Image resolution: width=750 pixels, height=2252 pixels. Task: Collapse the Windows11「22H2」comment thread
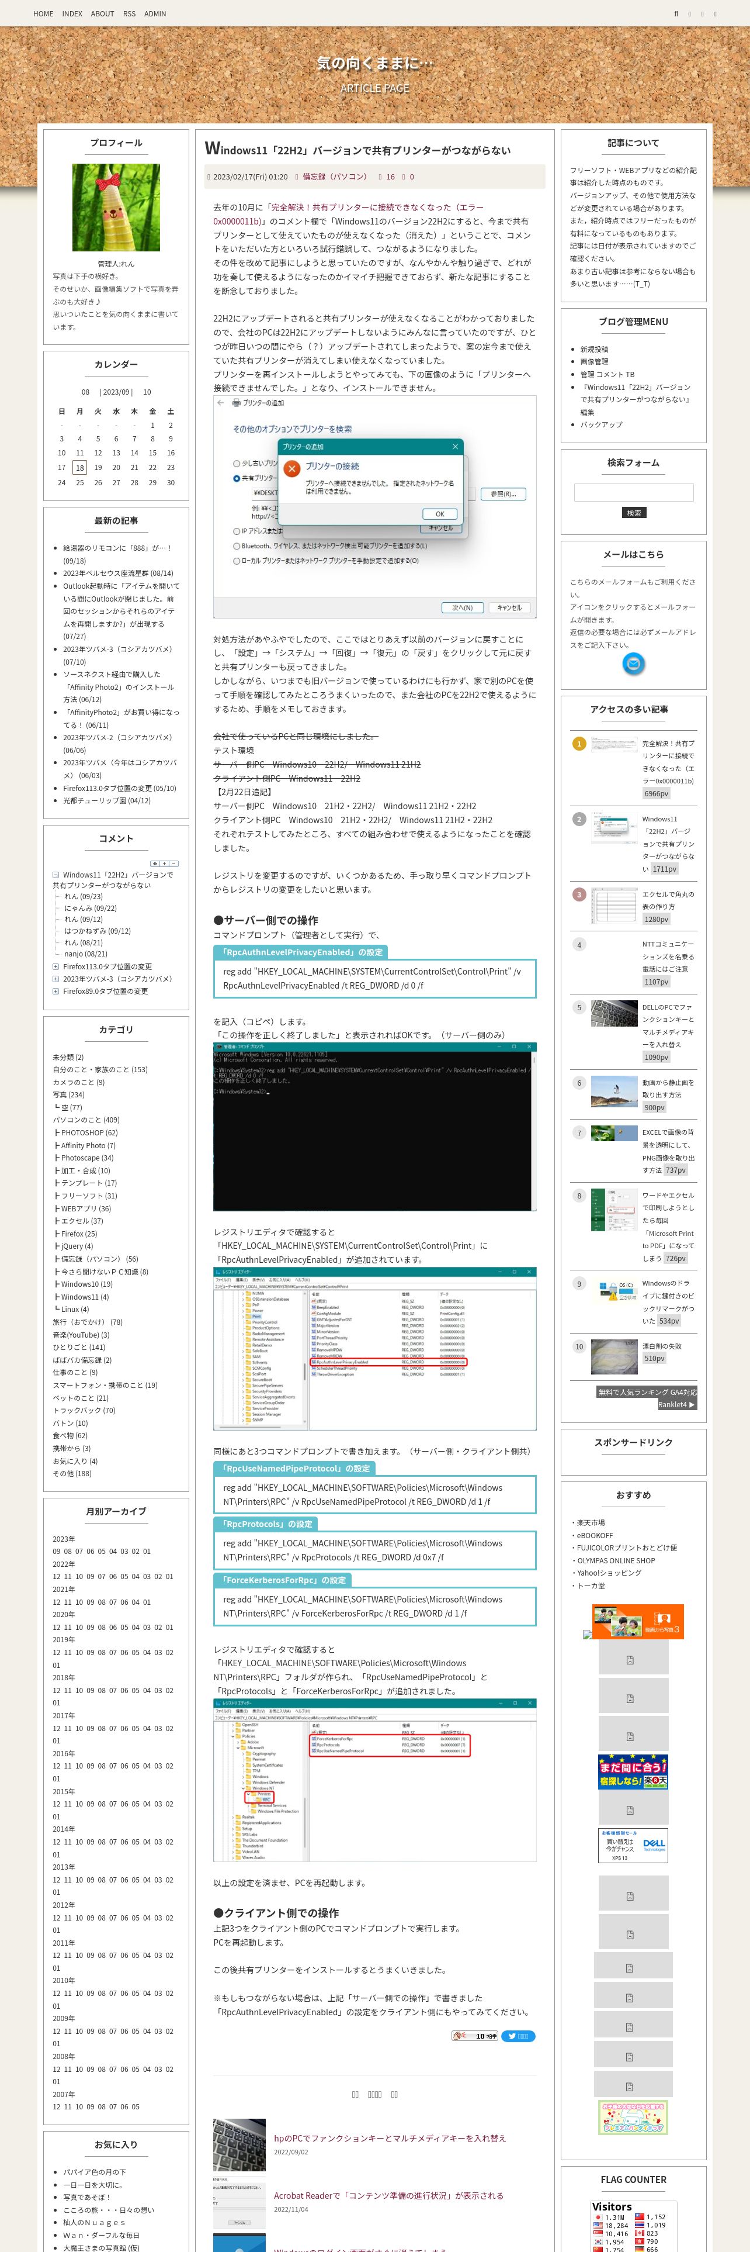pos(56,874)
